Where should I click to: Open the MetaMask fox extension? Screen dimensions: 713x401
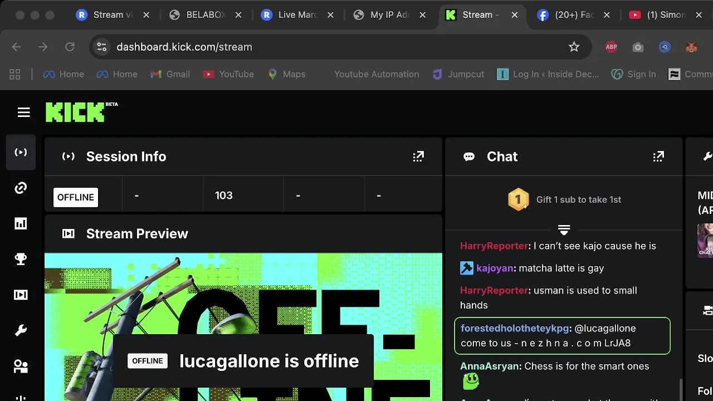[x=691, y=47]
